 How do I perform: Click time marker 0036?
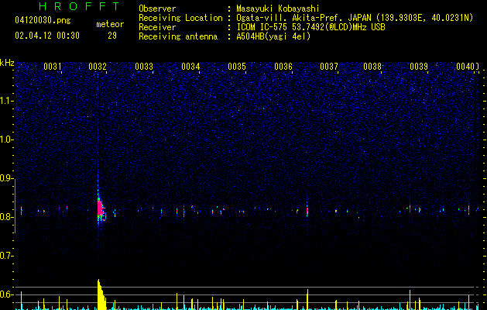[283, 67]
